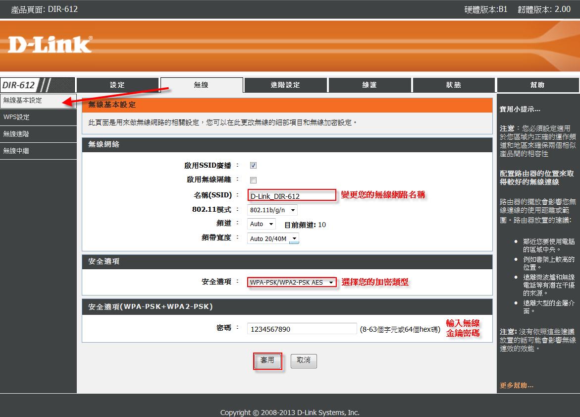Click the 取消 cancel button
The width and height of the screenshot is (580, 417).
click(304, 360)
